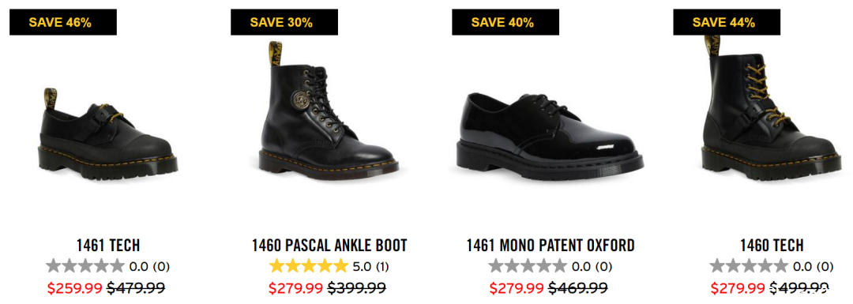View the 1460 Tech boot photo
This screenshot has height=304, width=853.
click(x=772, y=108)
